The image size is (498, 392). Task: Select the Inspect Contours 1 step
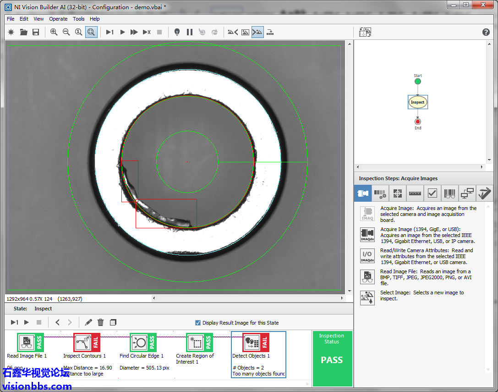pyautogui.click(x=87, y=342)
